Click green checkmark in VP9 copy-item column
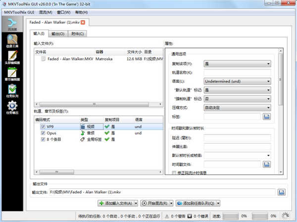This screenshot has height=222, width=297. (107, 127)
